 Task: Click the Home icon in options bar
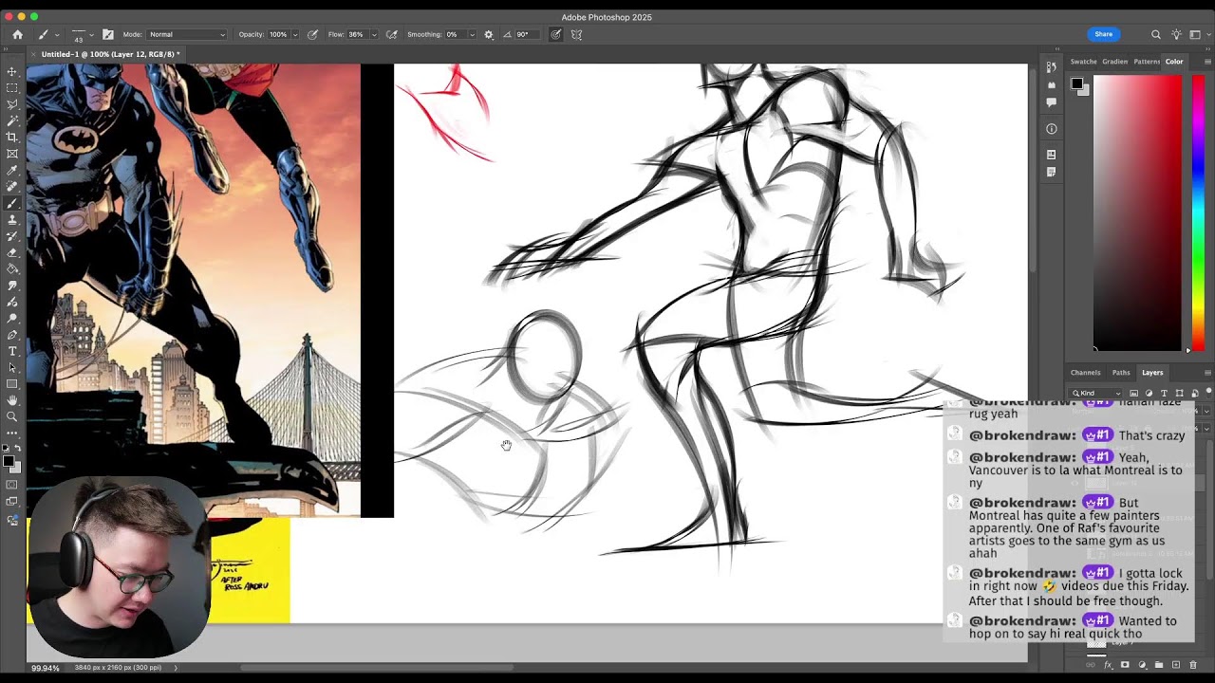pos(17,34)
